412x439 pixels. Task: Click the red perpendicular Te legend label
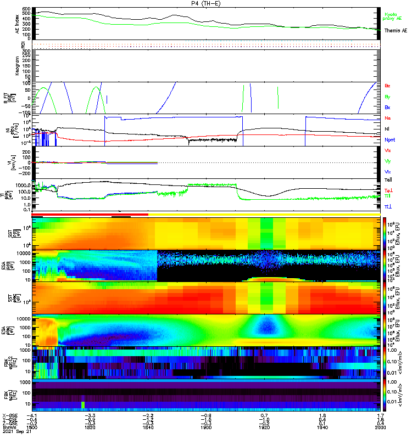(x=388, y=190)
